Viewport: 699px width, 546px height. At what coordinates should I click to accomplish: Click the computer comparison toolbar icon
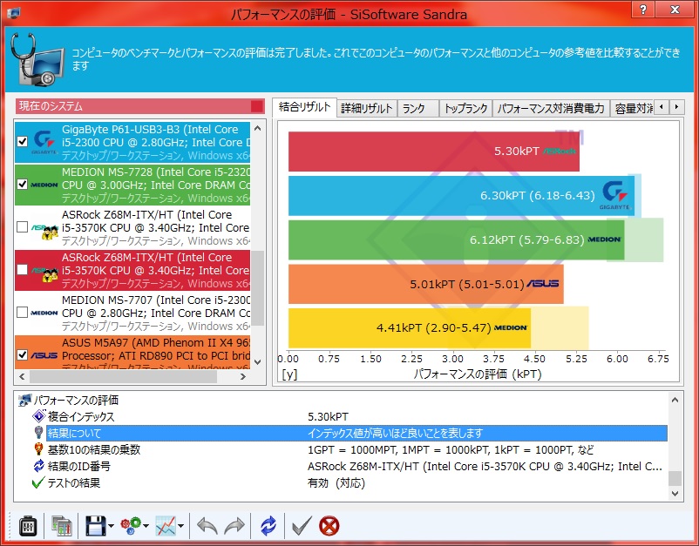point(62,526)
